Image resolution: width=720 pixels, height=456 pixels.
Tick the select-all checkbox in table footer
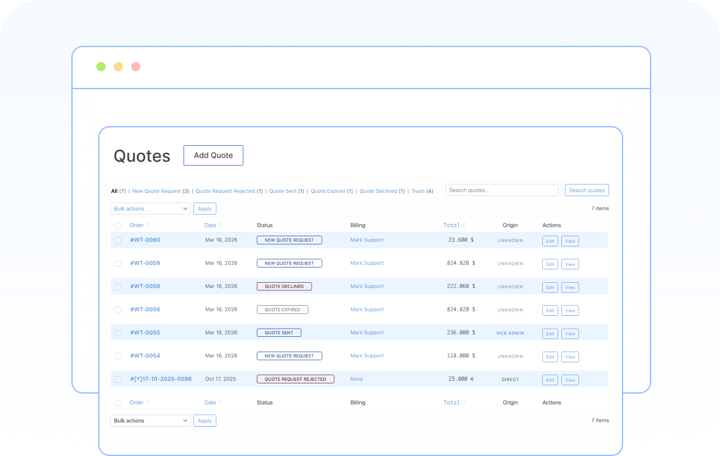118,403
